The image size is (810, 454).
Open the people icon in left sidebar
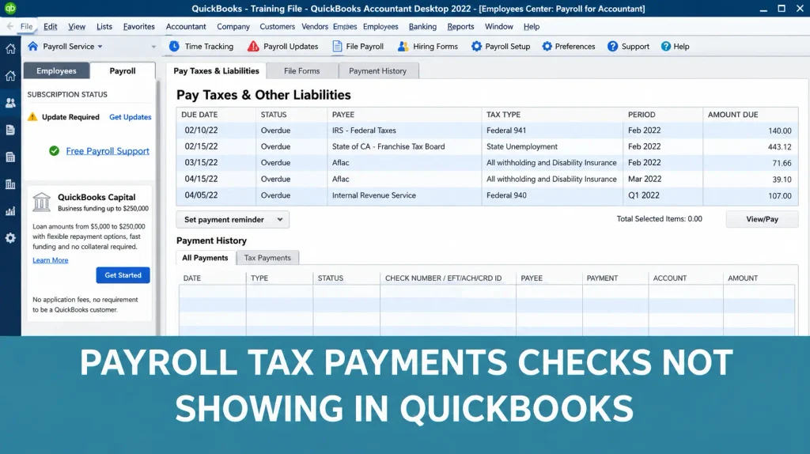coord(10,103)
